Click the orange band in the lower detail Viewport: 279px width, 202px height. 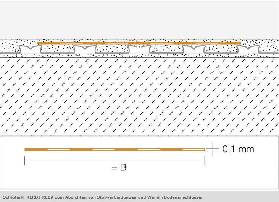click(x=115, y=150)
